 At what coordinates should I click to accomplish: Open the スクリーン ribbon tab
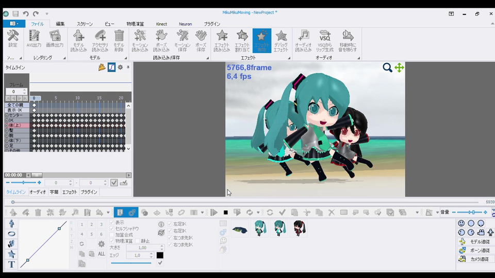pyautogui.click(x=85, y=24)
